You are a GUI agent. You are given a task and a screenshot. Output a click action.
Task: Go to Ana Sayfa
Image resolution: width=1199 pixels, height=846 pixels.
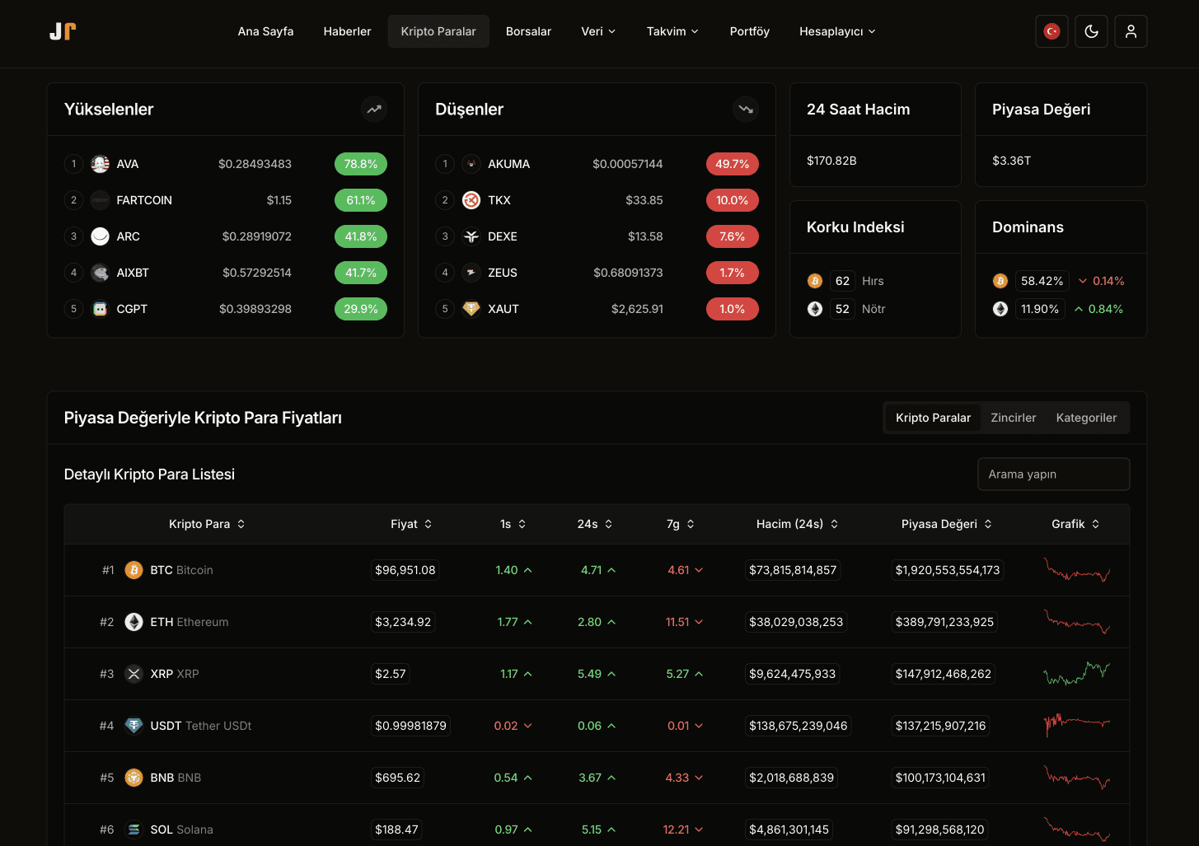pyautogui.click(x=265, y=31)
